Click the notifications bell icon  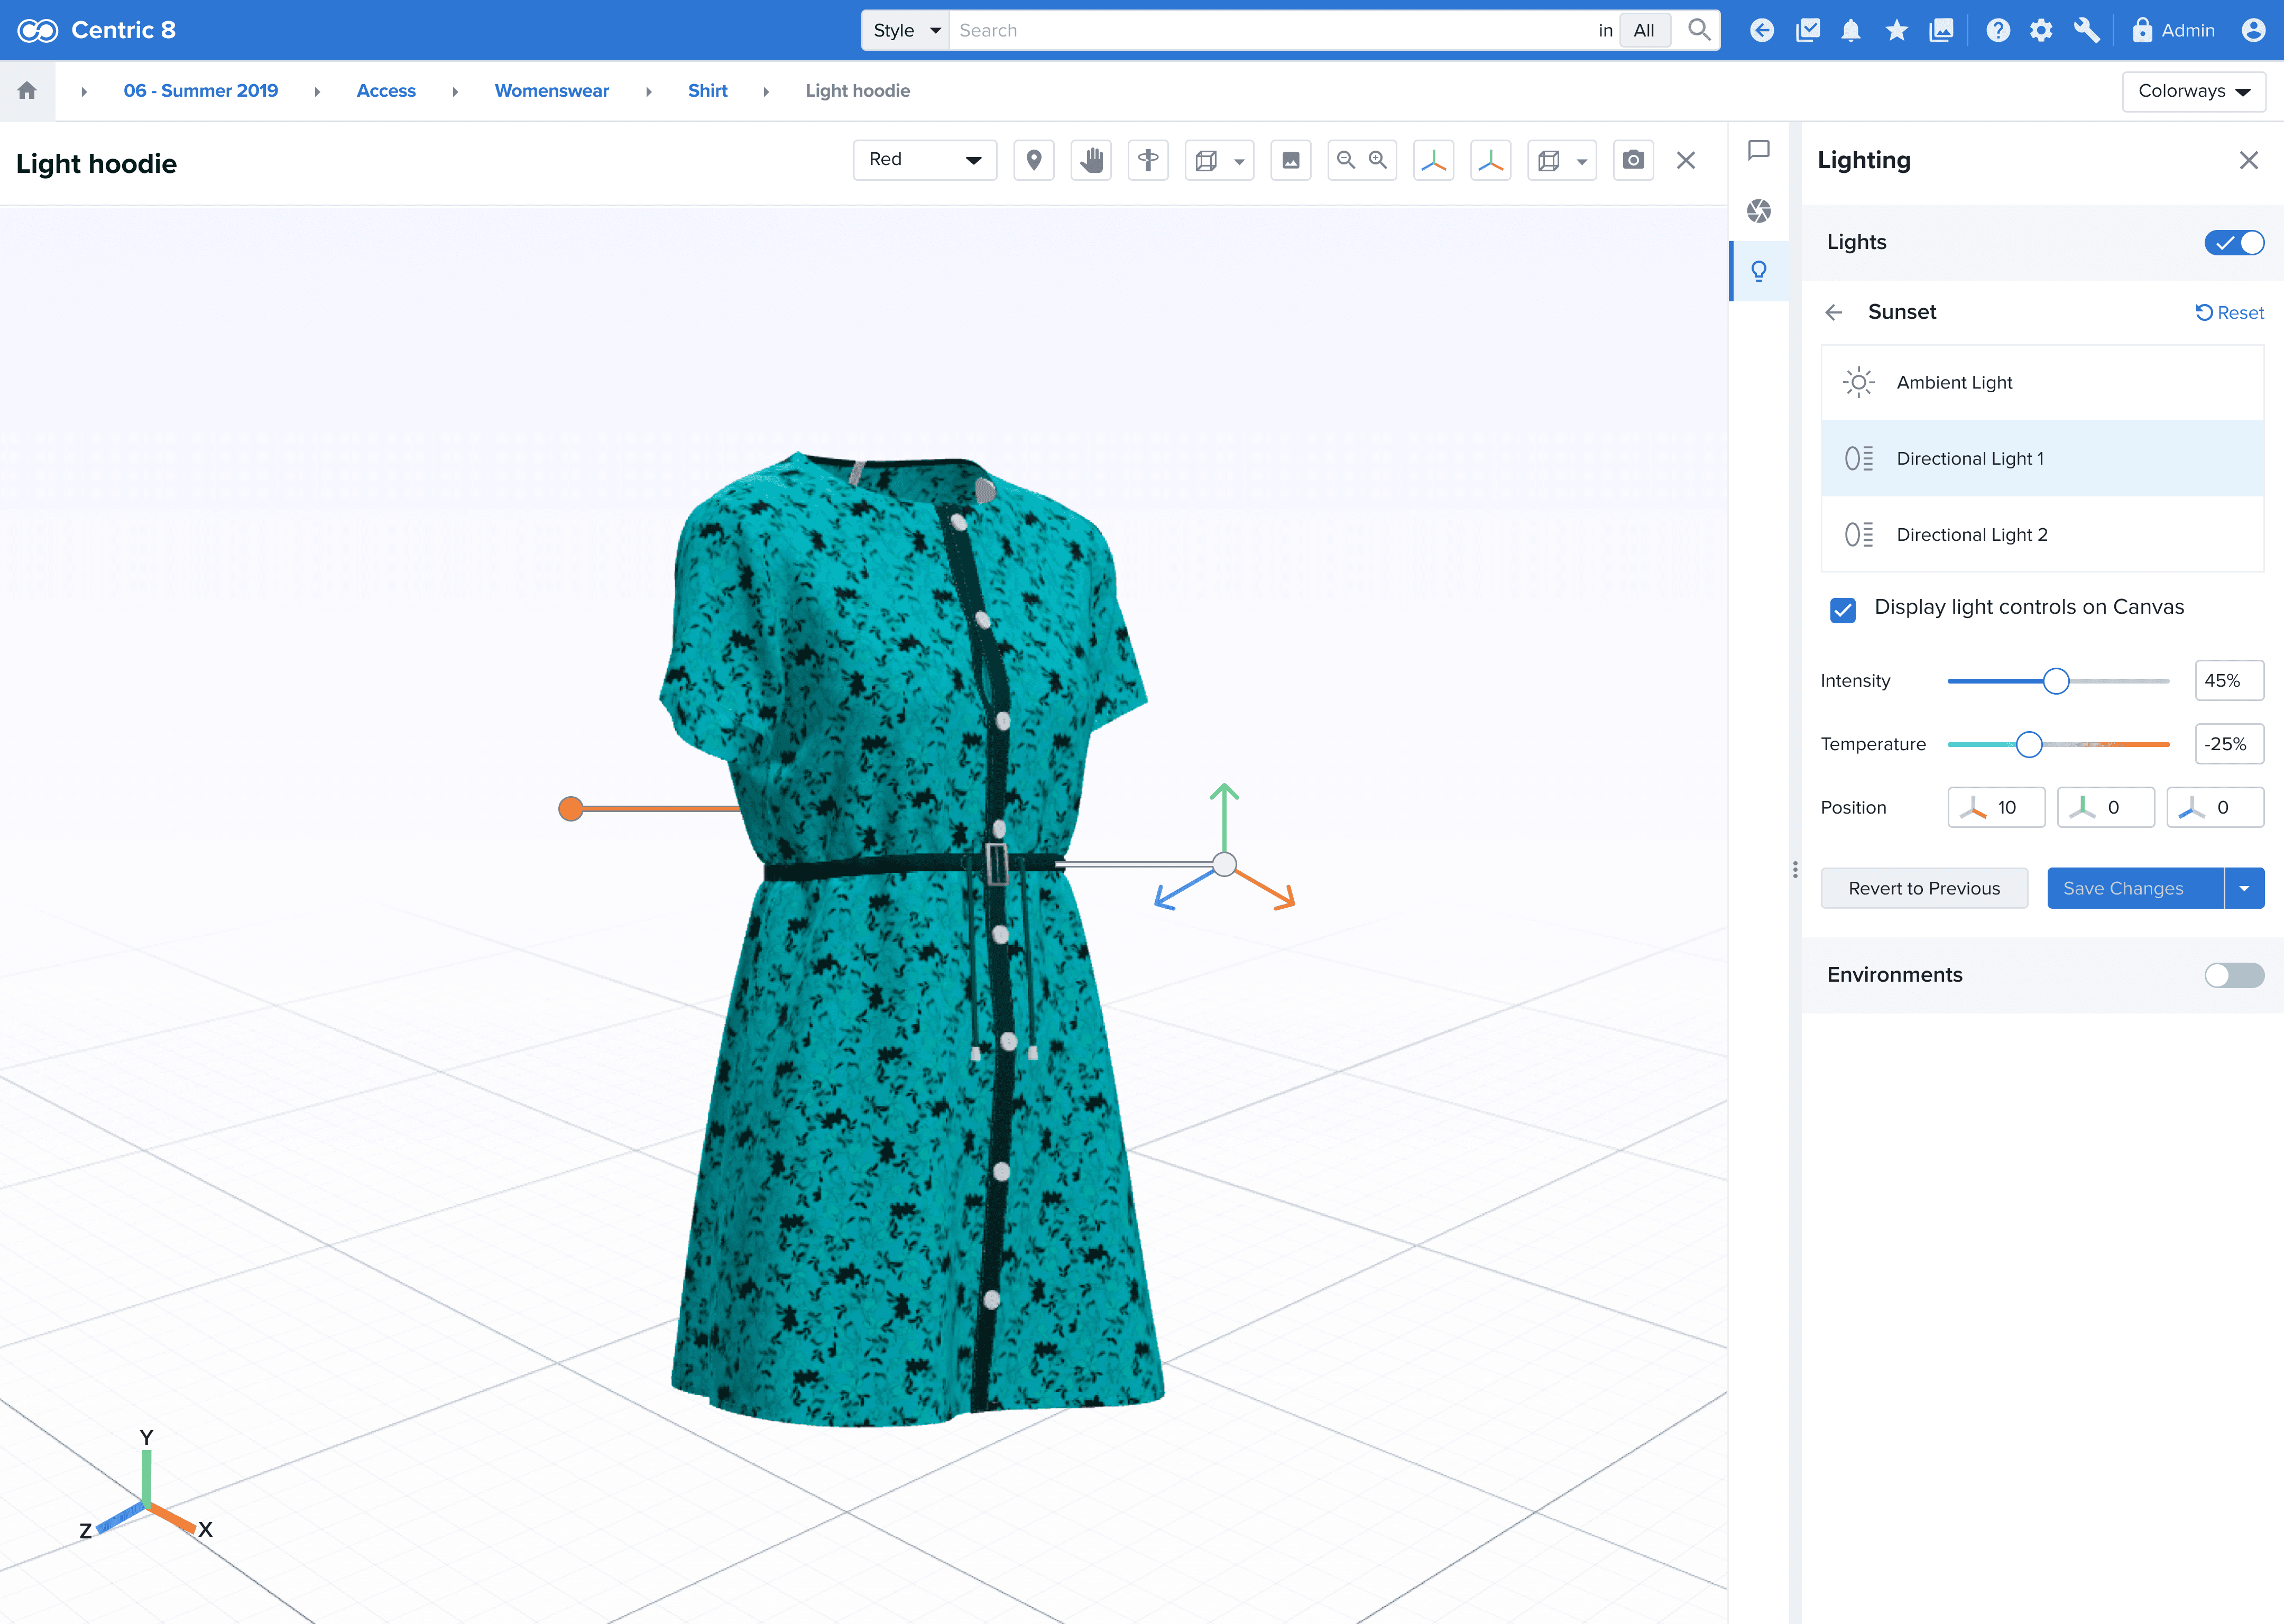(1850, 31)
